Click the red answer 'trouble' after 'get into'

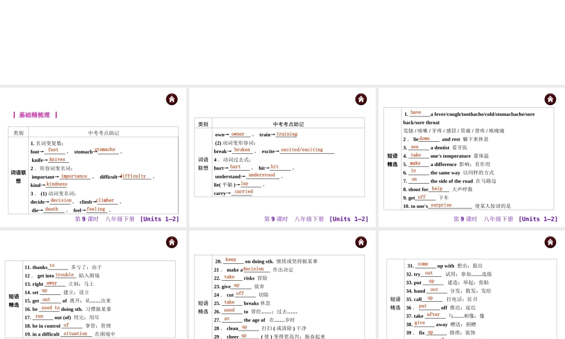(x=64, y=275)
